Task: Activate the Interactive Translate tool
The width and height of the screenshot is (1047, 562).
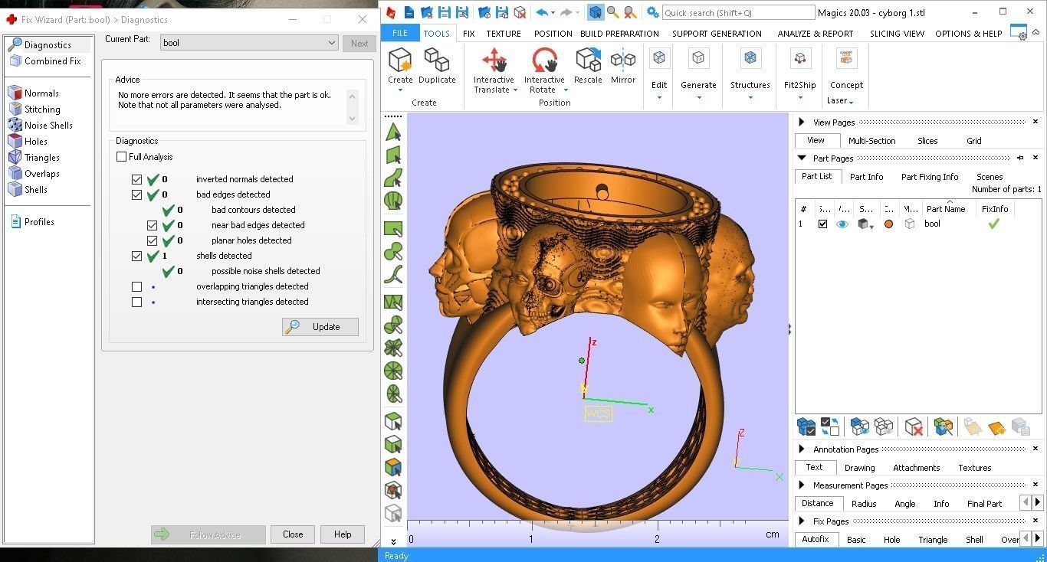Action: point(494,70)
